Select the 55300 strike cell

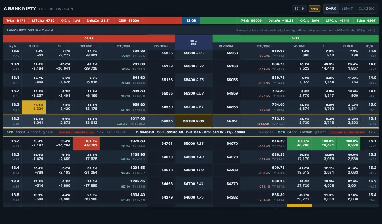tap(194, 93)
